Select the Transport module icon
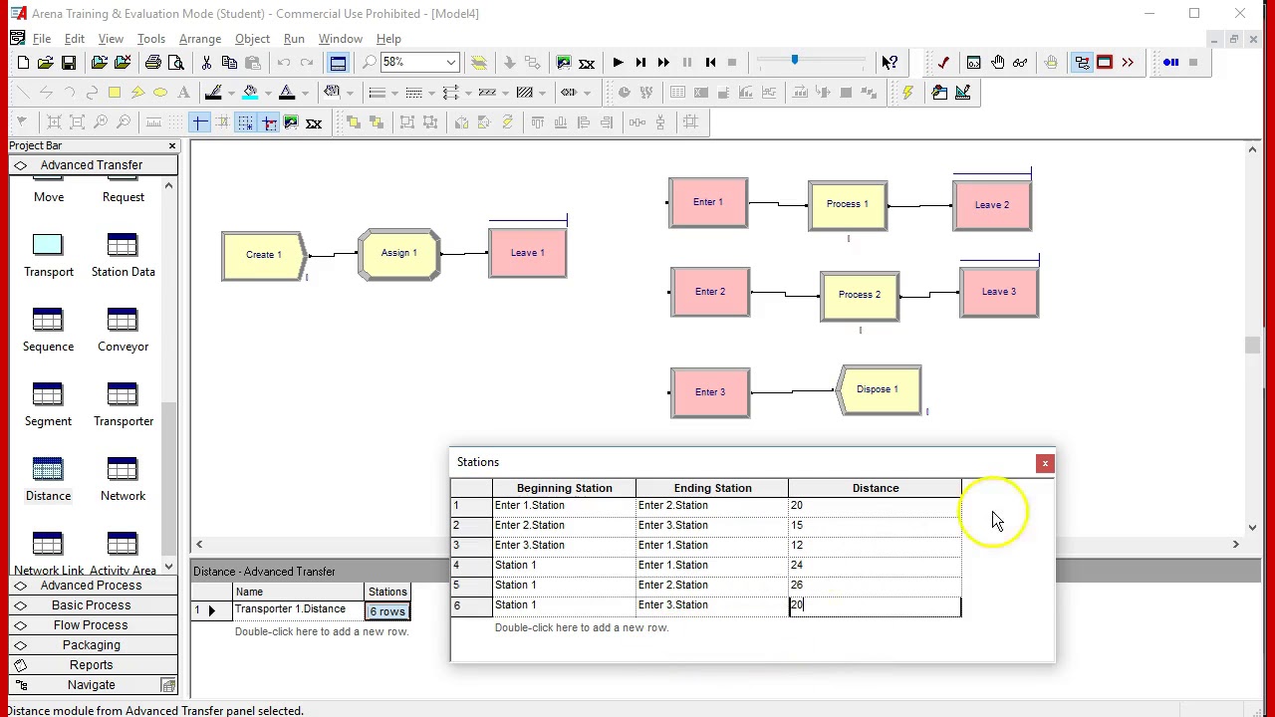This screenshot has height=717, width=1275. (x=48, y=254)
